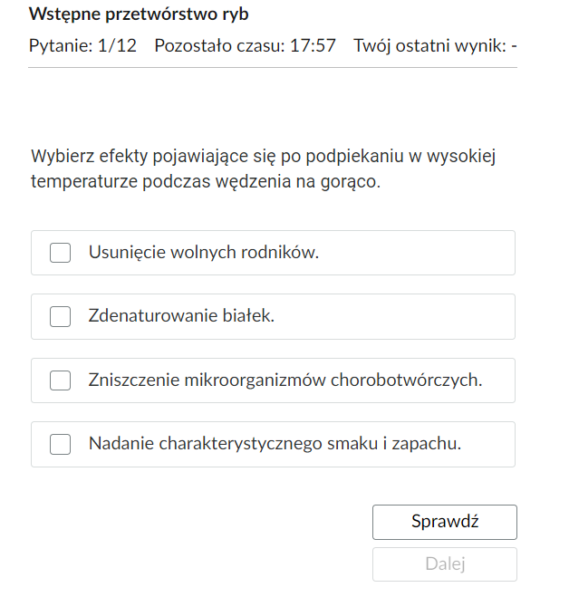
Task: Pick the answer label Zniszczenie mikroorganizmów chorobotwórczych
Action: pyautogui.click(x=285, y=380)
